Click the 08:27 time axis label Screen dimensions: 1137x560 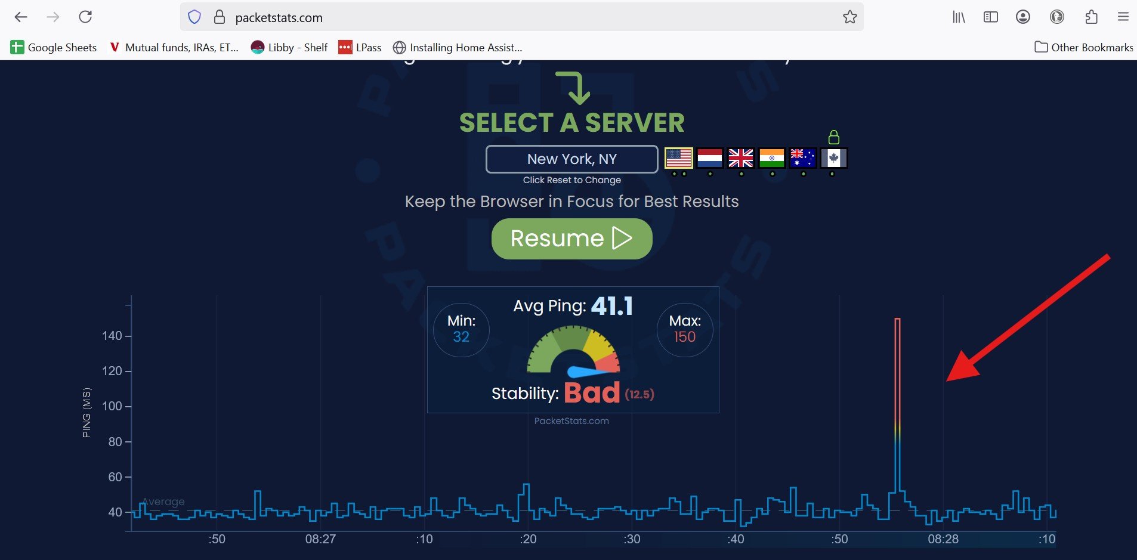click(x=320, y=539)
